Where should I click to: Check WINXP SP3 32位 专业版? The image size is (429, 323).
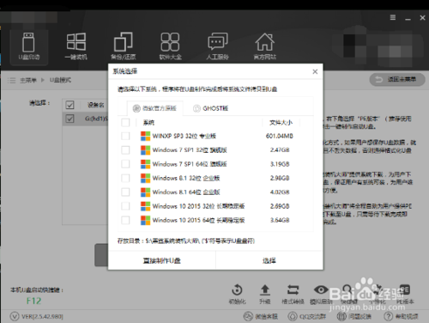[x=125, y=136]
